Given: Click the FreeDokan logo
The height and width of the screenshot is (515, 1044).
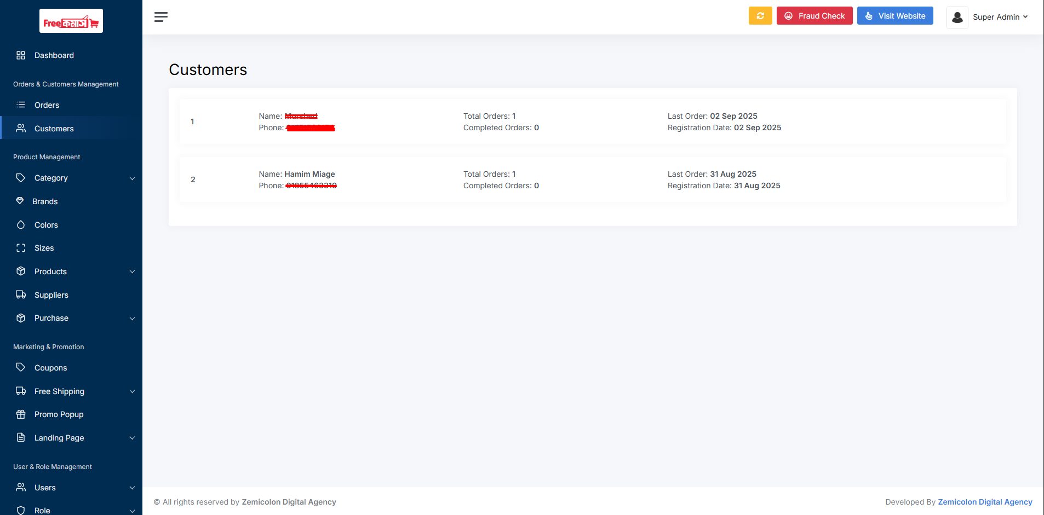Looking at the screenshot, I should [71, 21].
